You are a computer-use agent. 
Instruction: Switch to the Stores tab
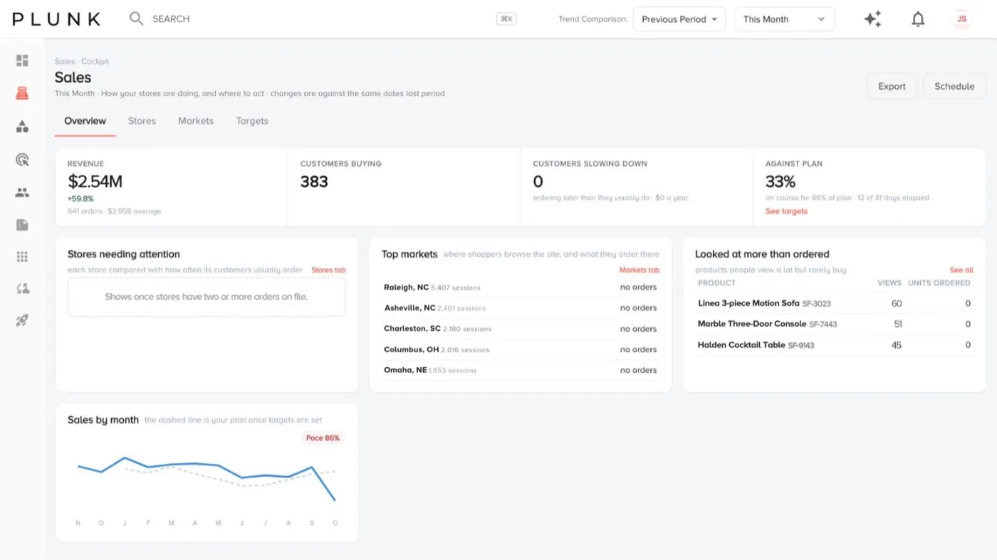[142, 121]
